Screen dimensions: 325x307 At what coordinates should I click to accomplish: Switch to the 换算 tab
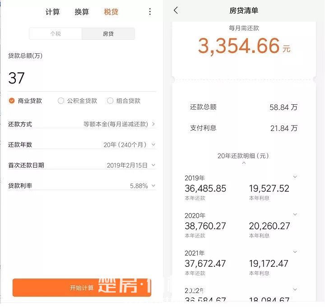(82, 12)
